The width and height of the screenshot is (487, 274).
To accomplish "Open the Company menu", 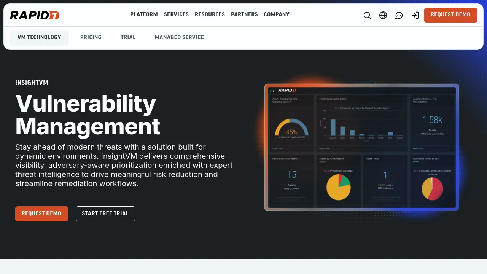I will point(277,14).
